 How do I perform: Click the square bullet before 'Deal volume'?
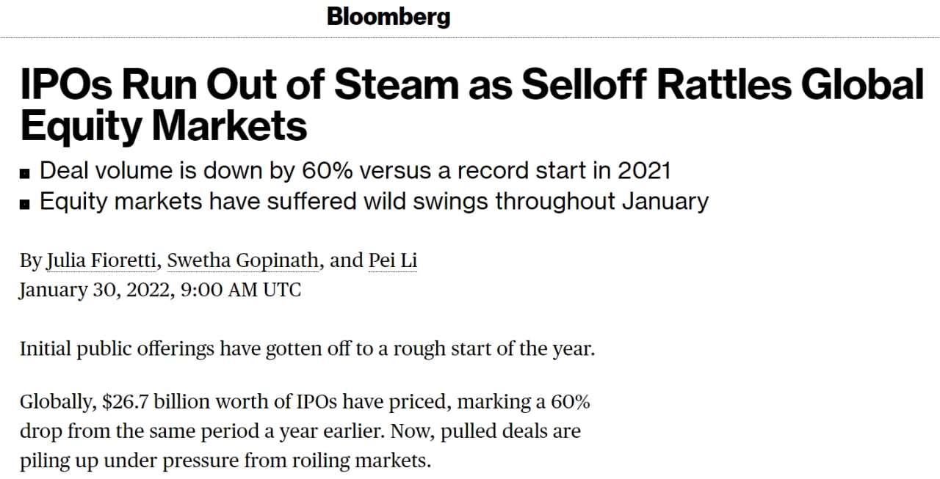click(x=25, y=173)
